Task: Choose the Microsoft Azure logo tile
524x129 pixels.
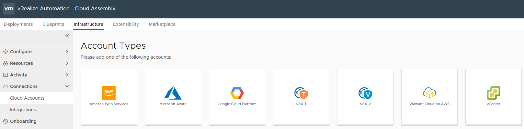Action: [x=173, y=93]
